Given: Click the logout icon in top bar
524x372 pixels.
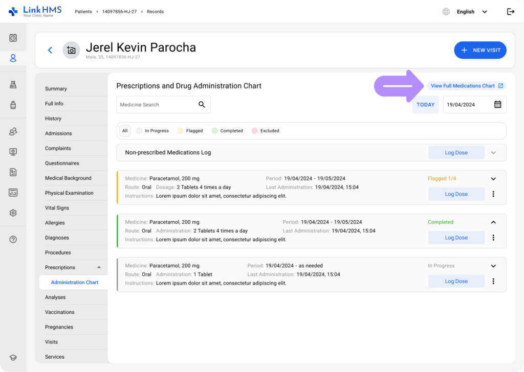Looking at the screenshot, I should click(510, 12).
